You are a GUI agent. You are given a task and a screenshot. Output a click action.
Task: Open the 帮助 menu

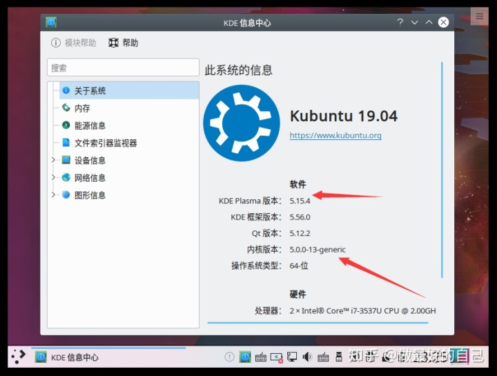[124, 43]
